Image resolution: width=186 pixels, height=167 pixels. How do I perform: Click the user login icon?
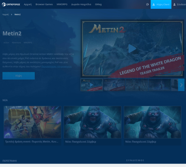(x=174, y=5)
